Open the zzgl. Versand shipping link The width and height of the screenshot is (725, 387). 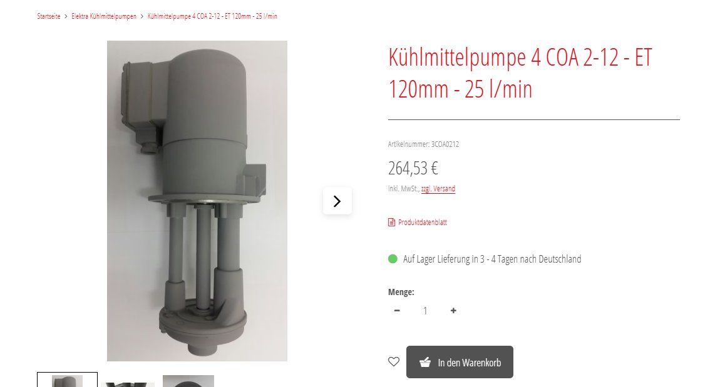(438, 188)
